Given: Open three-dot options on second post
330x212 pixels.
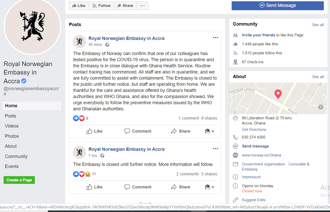Looking at the screenshot, I should [215, 149].
